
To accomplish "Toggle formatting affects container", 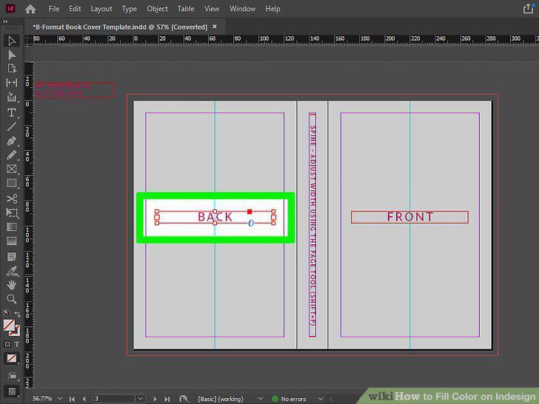I will [x=7, y=344].
